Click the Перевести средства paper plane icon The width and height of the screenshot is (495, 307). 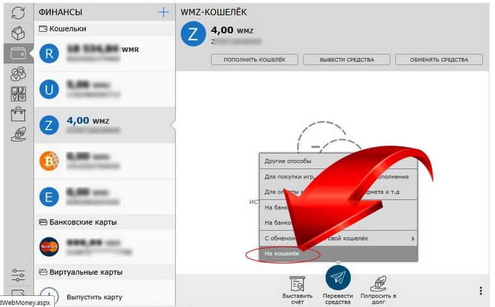point(338,278)
